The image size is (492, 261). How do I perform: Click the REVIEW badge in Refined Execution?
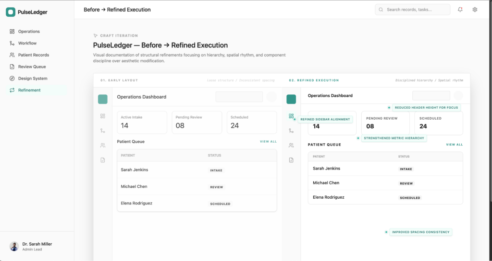point(406,183)
